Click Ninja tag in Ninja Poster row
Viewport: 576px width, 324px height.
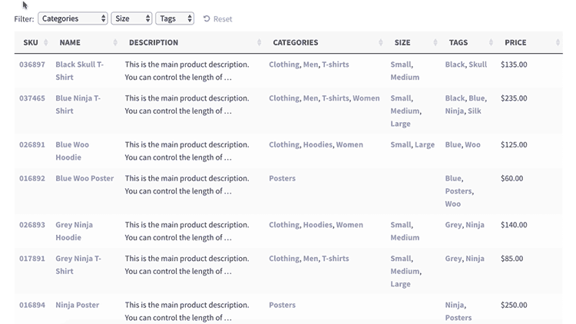point(455,305)
